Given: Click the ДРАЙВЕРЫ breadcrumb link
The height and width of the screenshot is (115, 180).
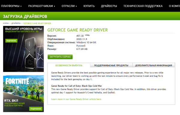Looking at the screenshot, I should pos(16,23).
